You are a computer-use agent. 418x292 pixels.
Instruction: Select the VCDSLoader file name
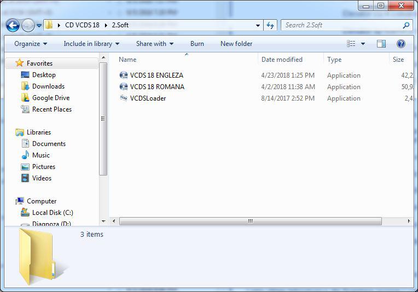148,98
